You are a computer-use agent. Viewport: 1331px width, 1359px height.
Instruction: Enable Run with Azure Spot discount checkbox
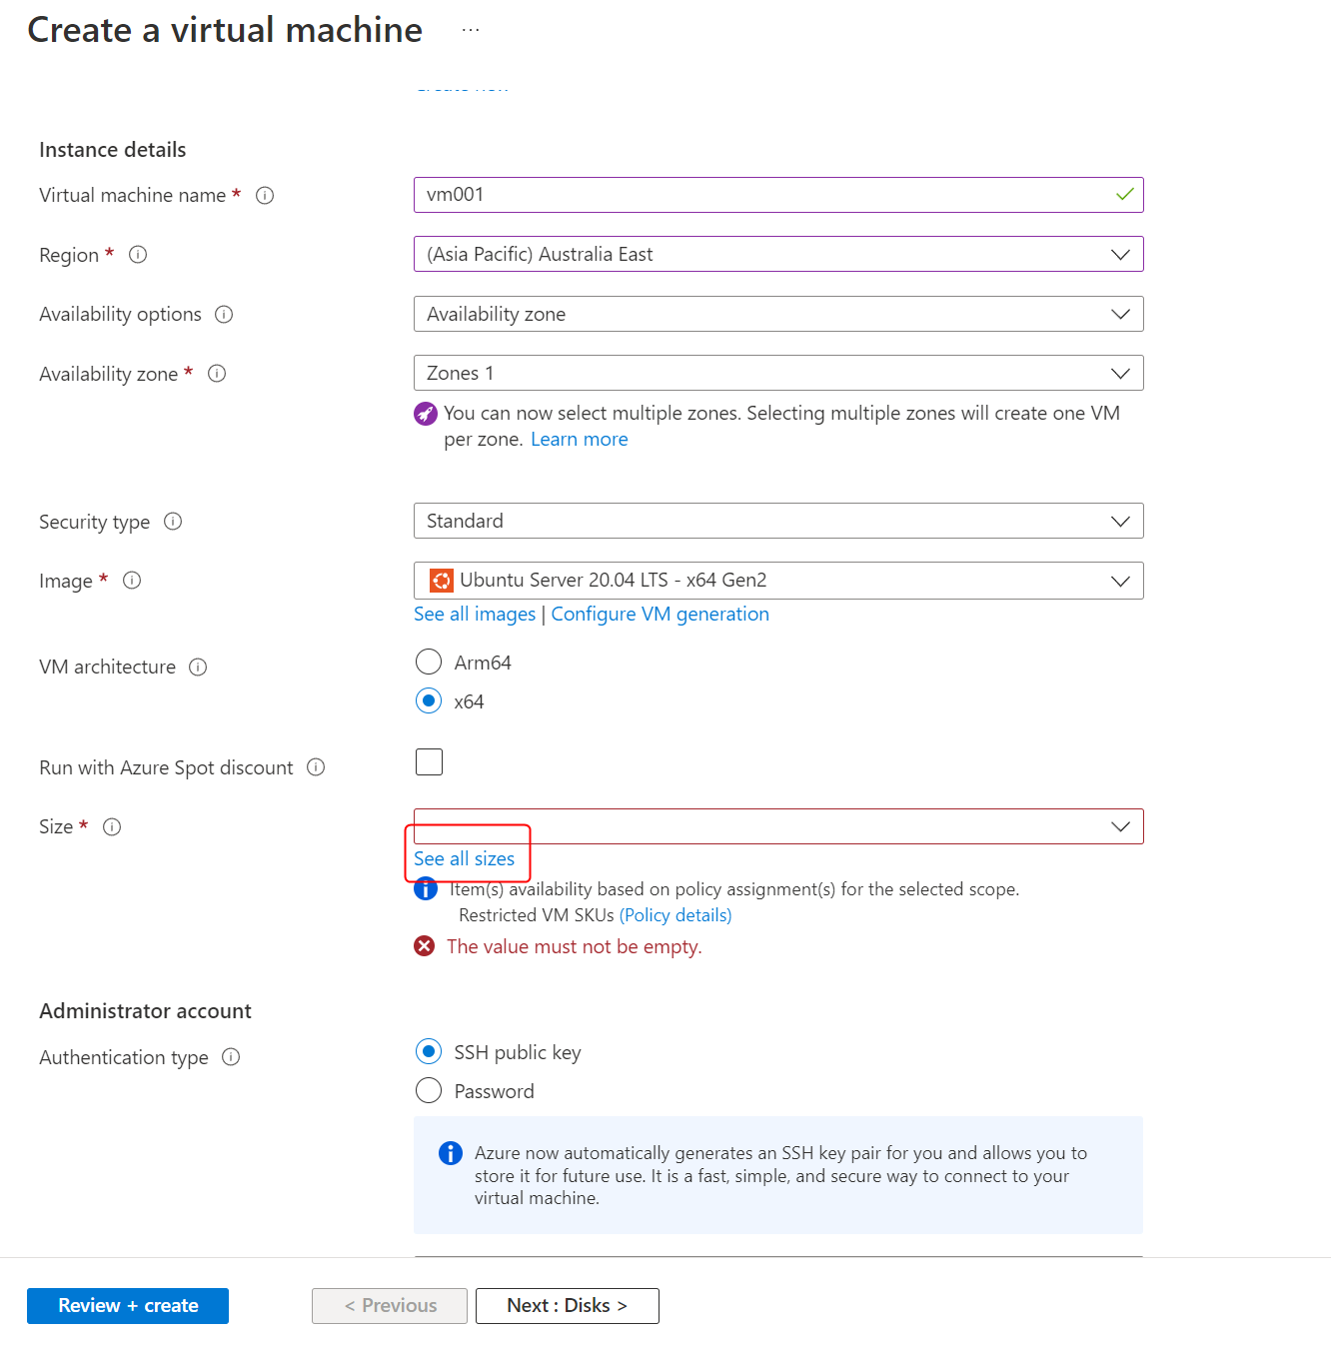(x=429, y=762)
